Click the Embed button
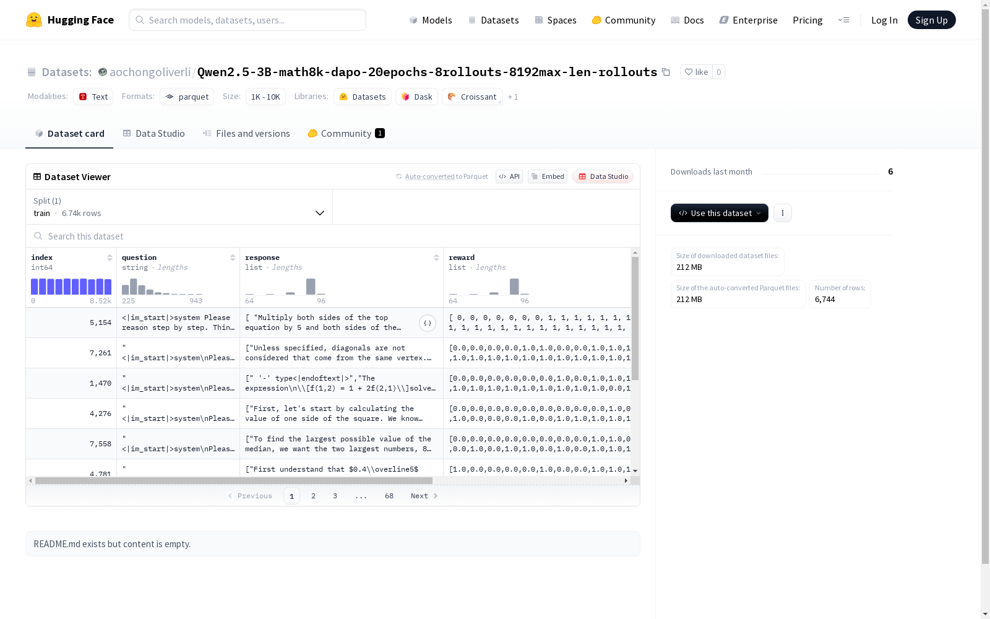The image size is (990, 619). pos(548,176)
